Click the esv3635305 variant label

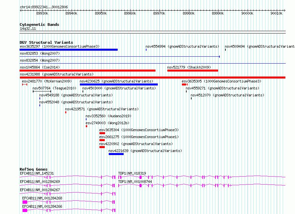click(x=221, y=81)
